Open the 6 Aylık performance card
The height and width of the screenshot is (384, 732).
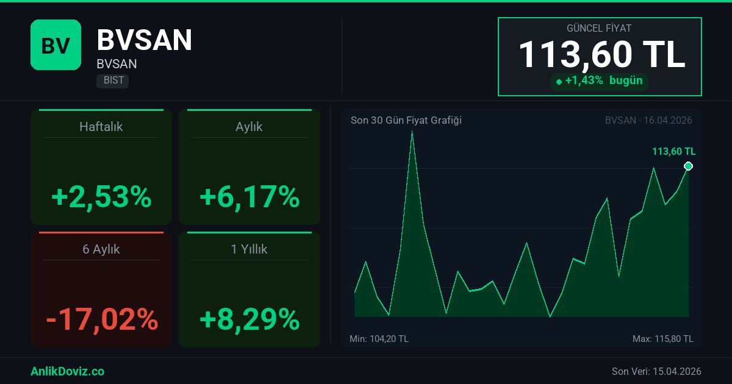coord(101,289)
